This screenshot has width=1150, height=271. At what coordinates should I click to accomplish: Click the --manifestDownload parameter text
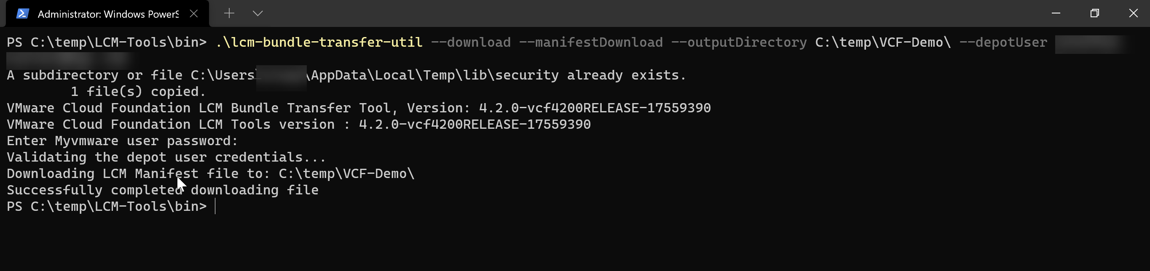[x=591, y=43]
